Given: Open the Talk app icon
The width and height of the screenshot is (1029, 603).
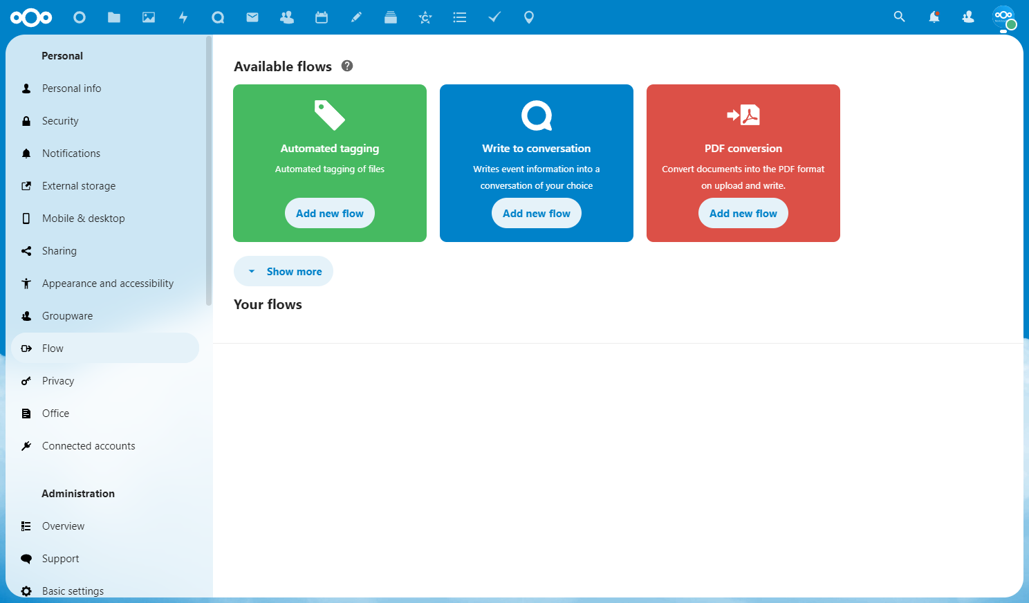Looking at the screenshot, I should 218,17.
